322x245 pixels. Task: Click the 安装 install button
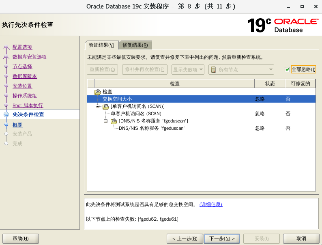tap(262, 239)
